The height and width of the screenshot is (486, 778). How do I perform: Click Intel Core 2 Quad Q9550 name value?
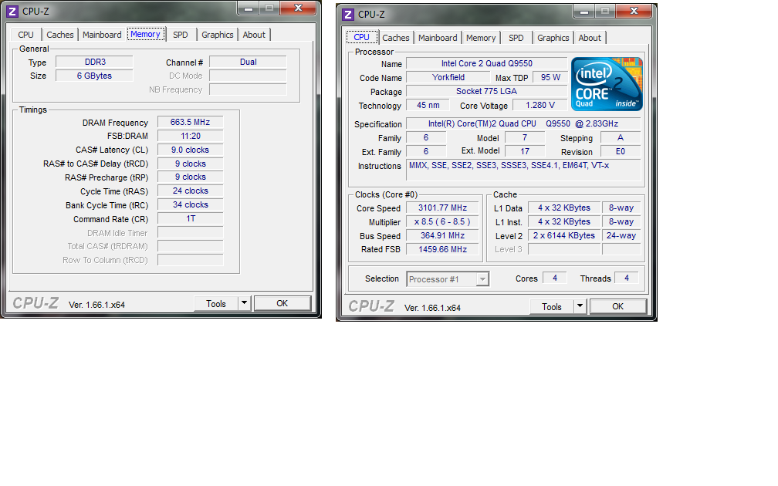pos(487,63)
